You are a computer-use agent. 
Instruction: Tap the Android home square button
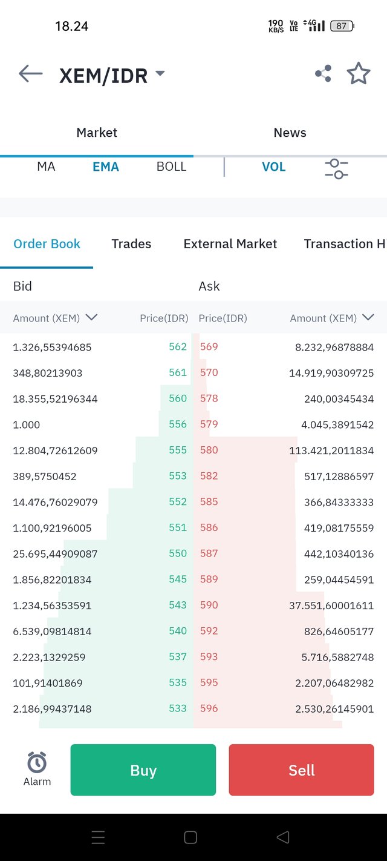click(x=190, y=837)
